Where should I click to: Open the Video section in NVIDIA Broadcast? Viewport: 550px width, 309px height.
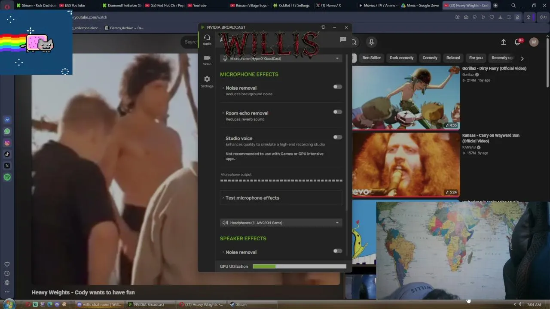pos(207,60)
